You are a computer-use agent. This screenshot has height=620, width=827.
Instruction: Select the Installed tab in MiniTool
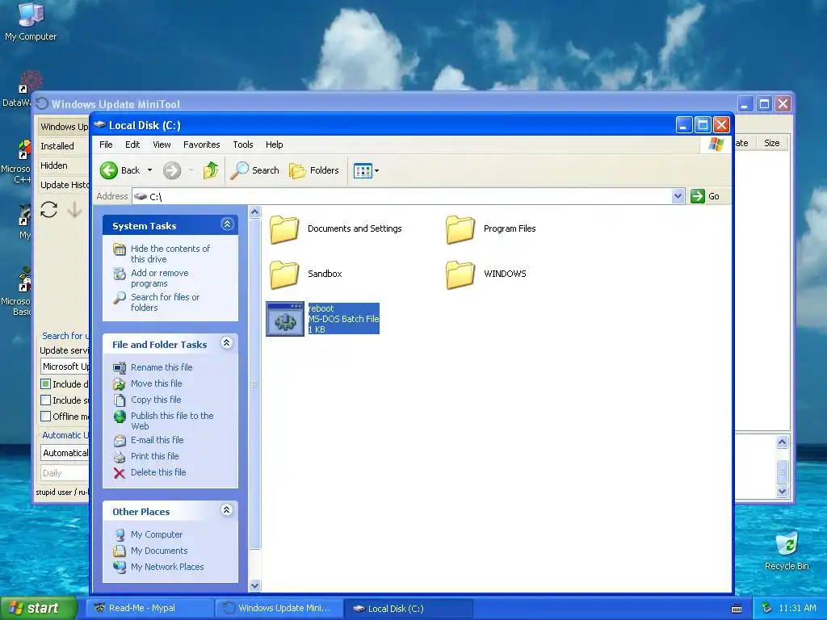63,146
